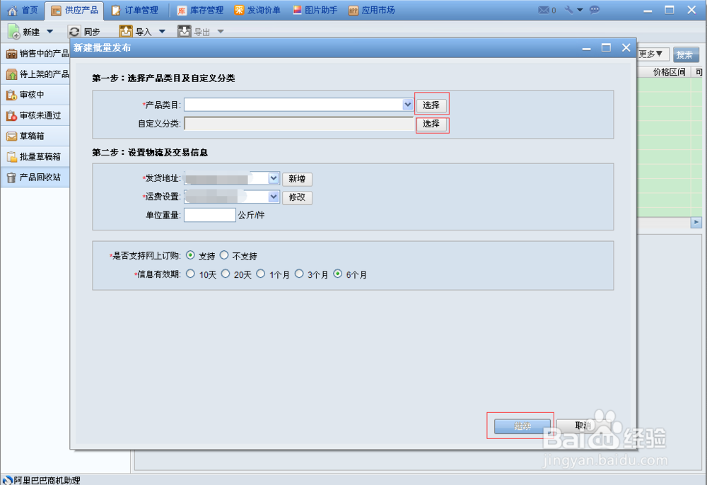The image size is (707, 485).
Task: Open 草稿箱 in sidebar
Action: coord(35,136)
